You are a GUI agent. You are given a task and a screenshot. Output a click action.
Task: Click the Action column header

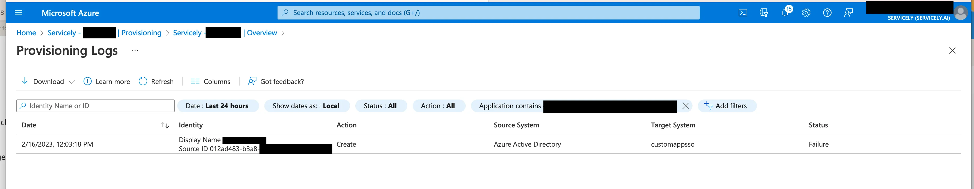point(346,125)
